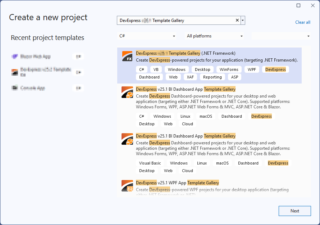Click the Clear all link
The height and width of the screenshot is (225, 320).
coord(303,22)
